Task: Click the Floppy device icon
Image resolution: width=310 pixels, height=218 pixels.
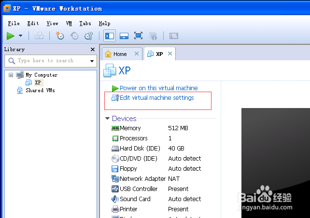Action: (115, 169)
